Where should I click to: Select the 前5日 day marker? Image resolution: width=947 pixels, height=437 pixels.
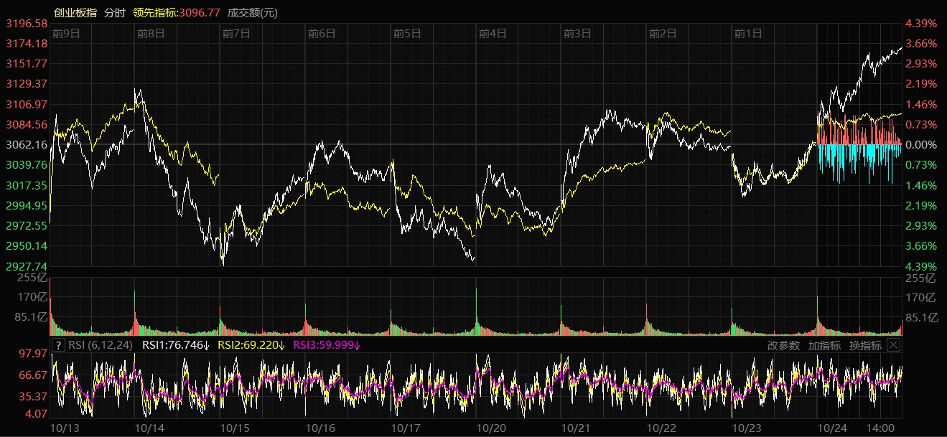click(x=407, y=33)
